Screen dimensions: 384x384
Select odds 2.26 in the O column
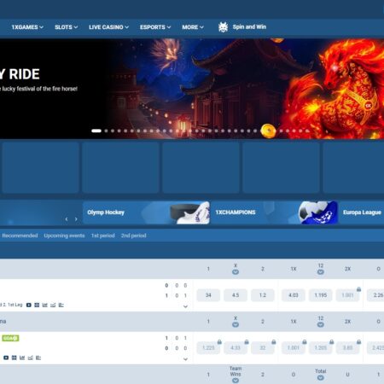tap(375, 295)
